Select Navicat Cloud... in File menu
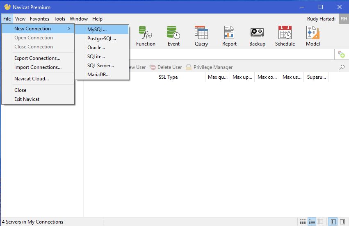This screenshot has width=349, height=226. 38,79
